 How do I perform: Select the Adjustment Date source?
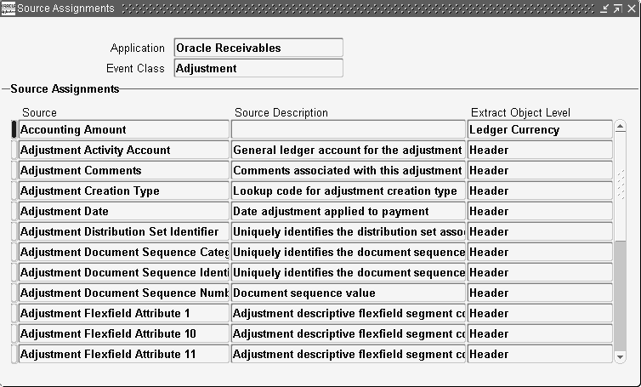click(x=124, y=211)
